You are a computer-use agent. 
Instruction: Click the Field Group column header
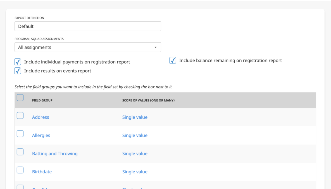pyautogui.click(x=42, y=100)
